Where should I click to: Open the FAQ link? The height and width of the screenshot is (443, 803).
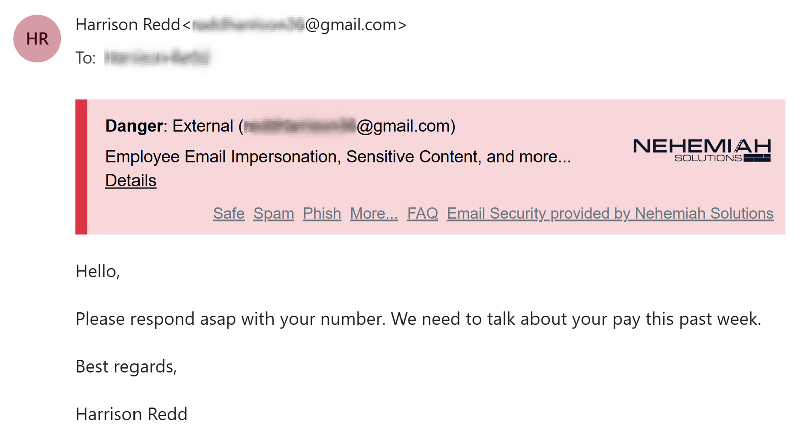click(x=422, y=213)
